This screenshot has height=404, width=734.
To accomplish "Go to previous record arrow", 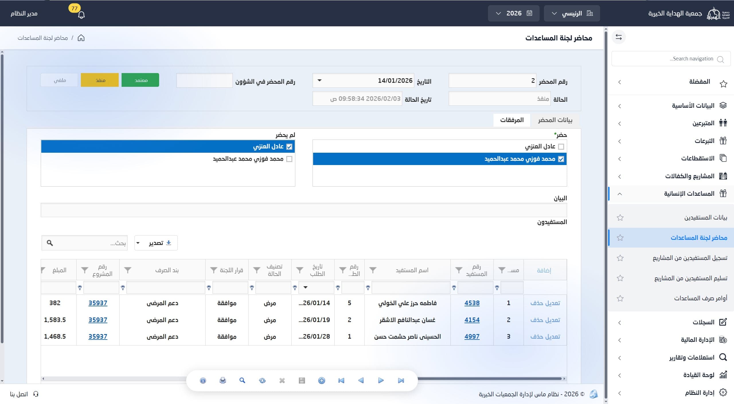I will click(361, 381).
